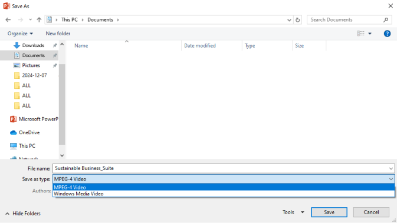Open OneDrive in the navigation pane
Screen dimensions: 397x223
point(29,132)
